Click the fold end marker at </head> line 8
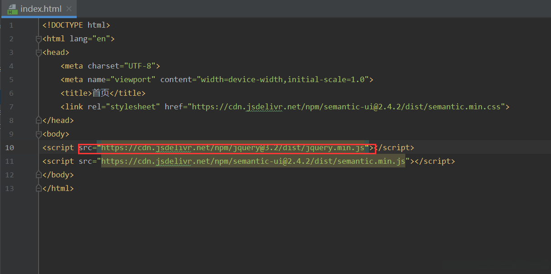This screenshot has width=551, height=274. click(x=39, y=120)
